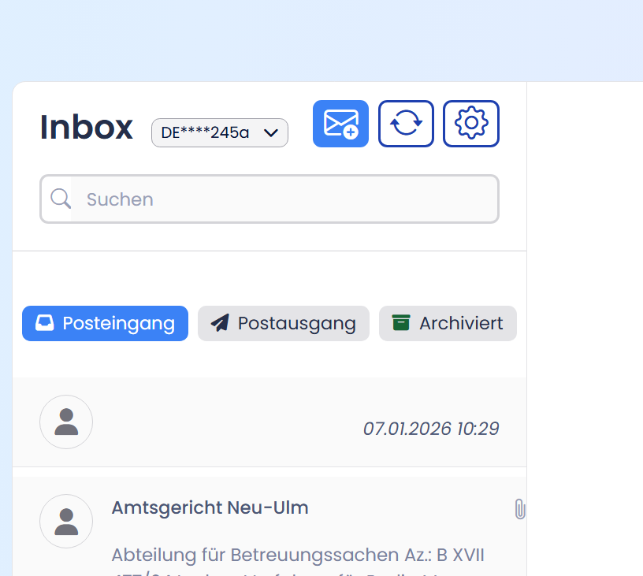The image size is (643, 576).
Task: Click the paperclip attachment icon on Amtsgericht message
Action: click(x=519, y=509)
